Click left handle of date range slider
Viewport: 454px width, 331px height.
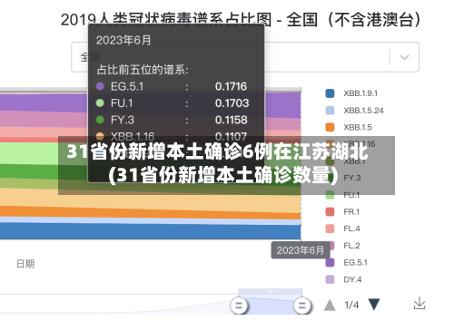point(239,306)
